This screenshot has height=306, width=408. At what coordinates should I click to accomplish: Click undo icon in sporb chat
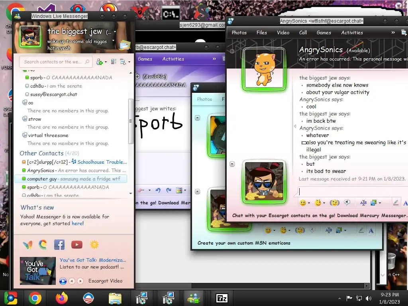click(158, 190)
